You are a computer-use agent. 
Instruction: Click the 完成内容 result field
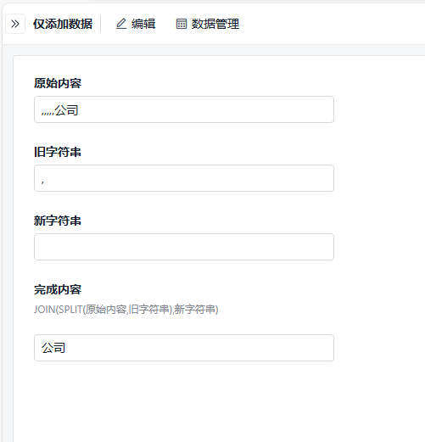pos(184,348)
